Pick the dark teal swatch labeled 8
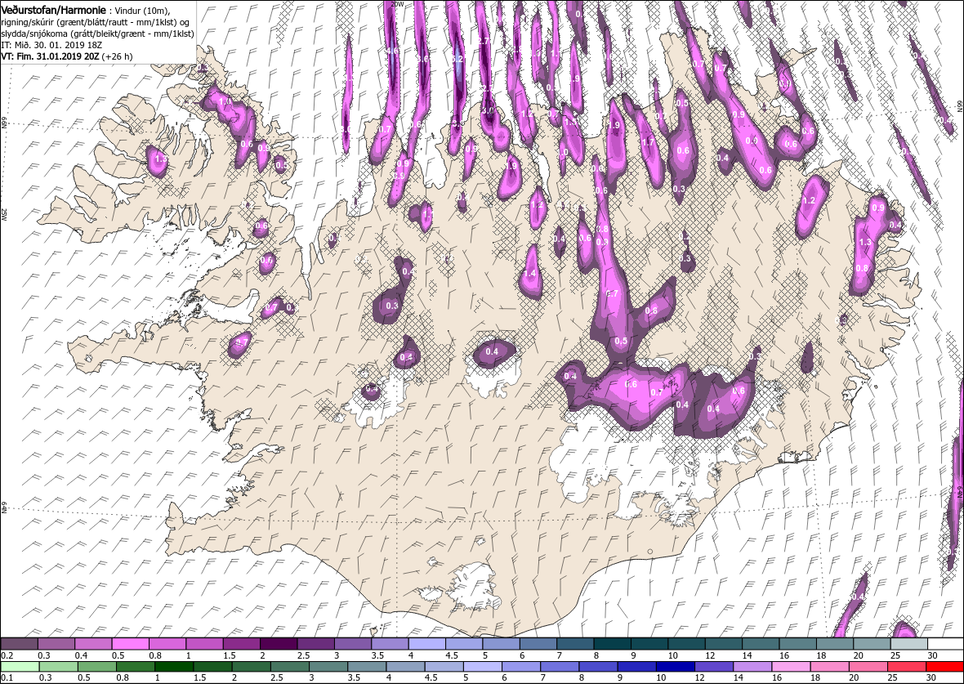964x684 pixels. [613, 643]
